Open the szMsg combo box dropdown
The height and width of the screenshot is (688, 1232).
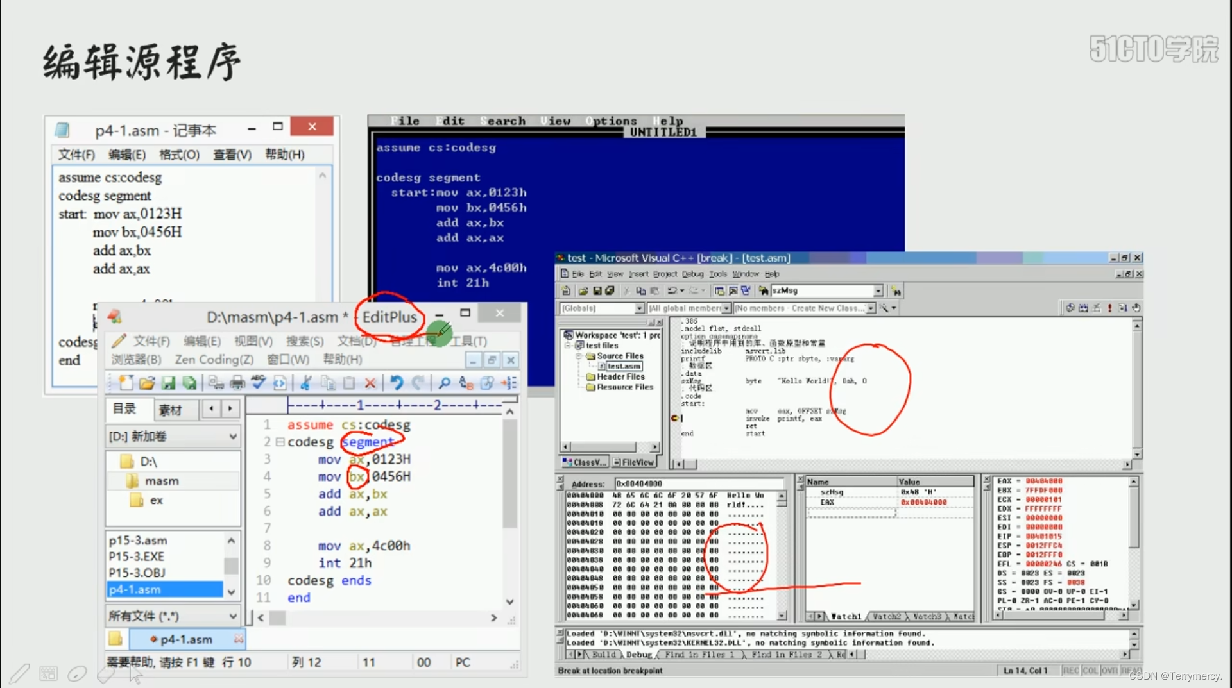click(878, 290)
